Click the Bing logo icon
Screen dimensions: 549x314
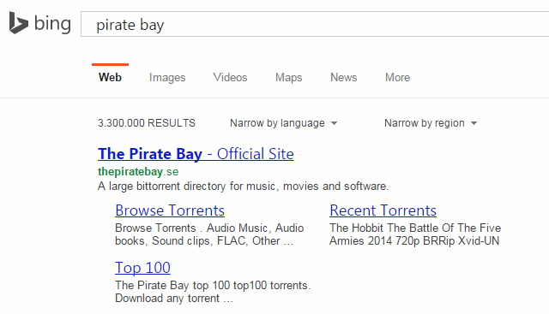pyautogui.click(x=19, y=23)
